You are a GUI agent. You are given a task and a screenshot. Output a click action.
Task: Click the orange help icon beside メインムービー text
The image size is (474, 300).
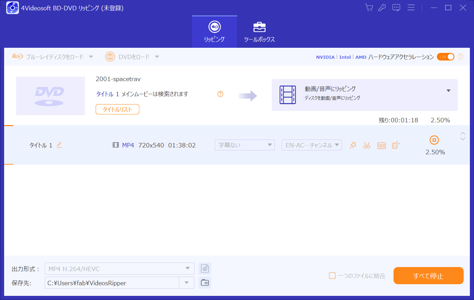220,94
